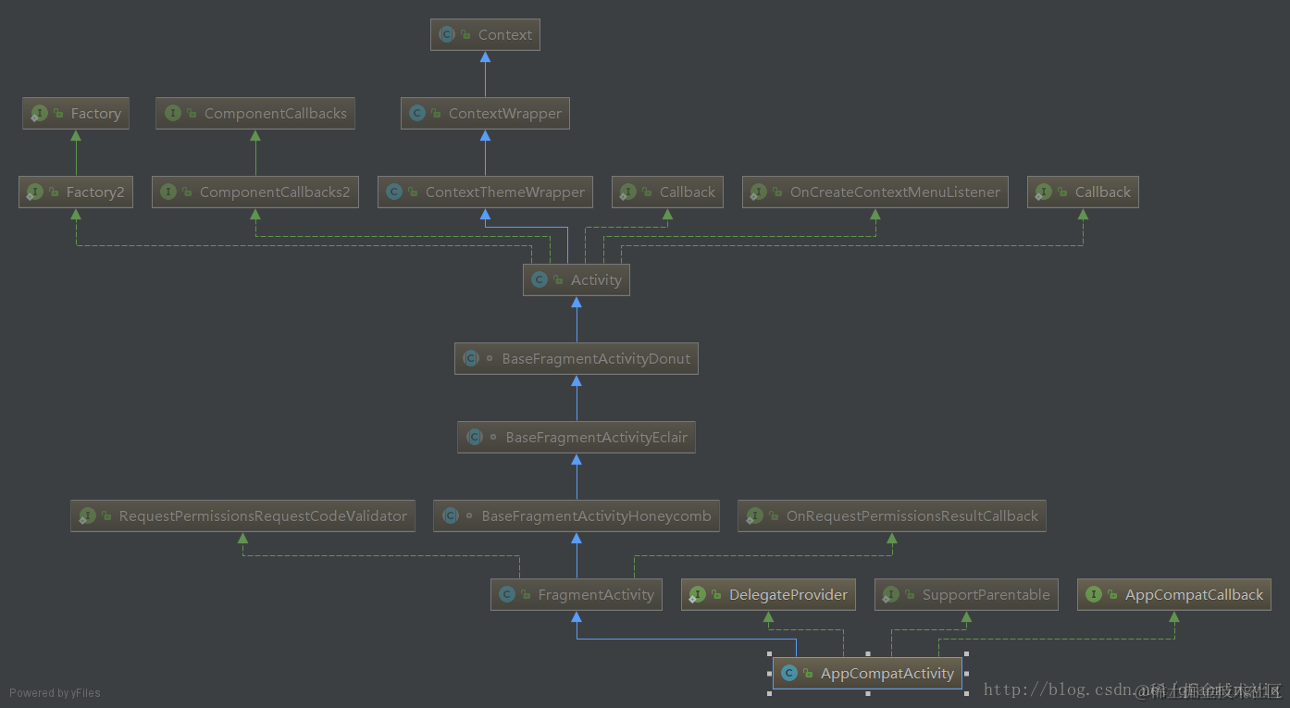Click the interface icon on the AppCompatCallback node
Viewport: 1290px width, 708px height.
(1094, 595)
